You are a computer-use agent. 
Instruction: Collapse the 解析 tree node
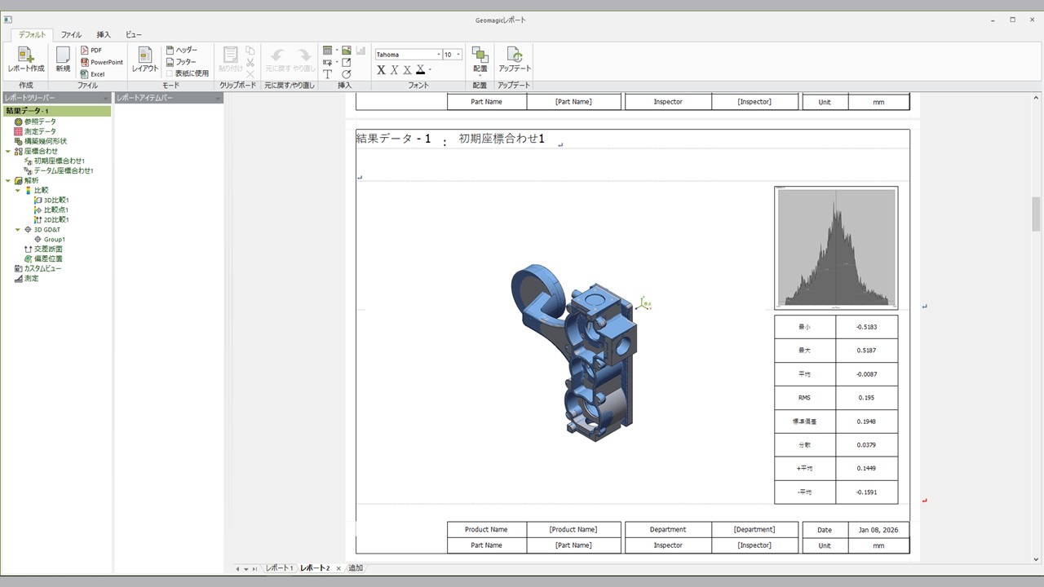click(x=7, y=180)
